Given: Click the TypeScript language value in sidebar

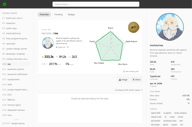Looking at the screenshot, I should 155,76.
